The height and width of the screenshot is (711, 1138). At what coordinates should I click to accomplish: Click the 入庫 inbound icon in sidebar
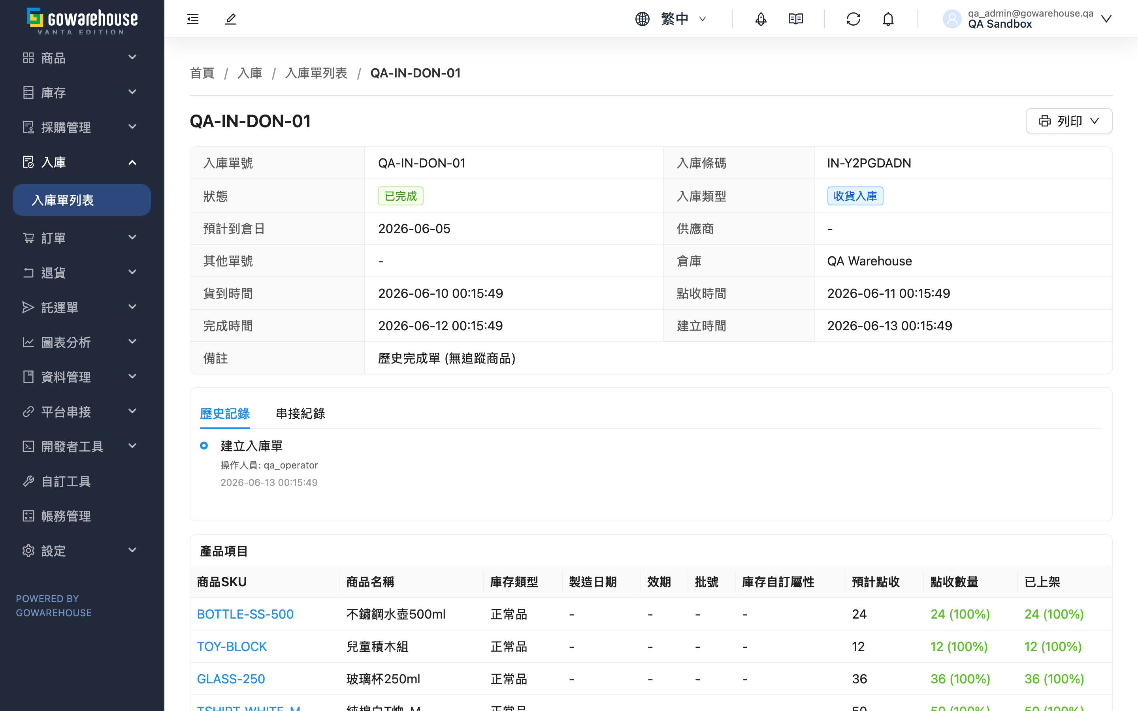pos(28,162)
